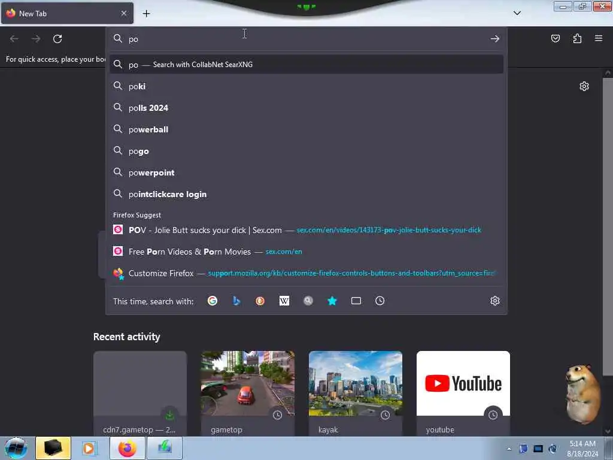This screenshot has width=613, height=460.
Task: Click the reload page icon
Action: [57, 39]
